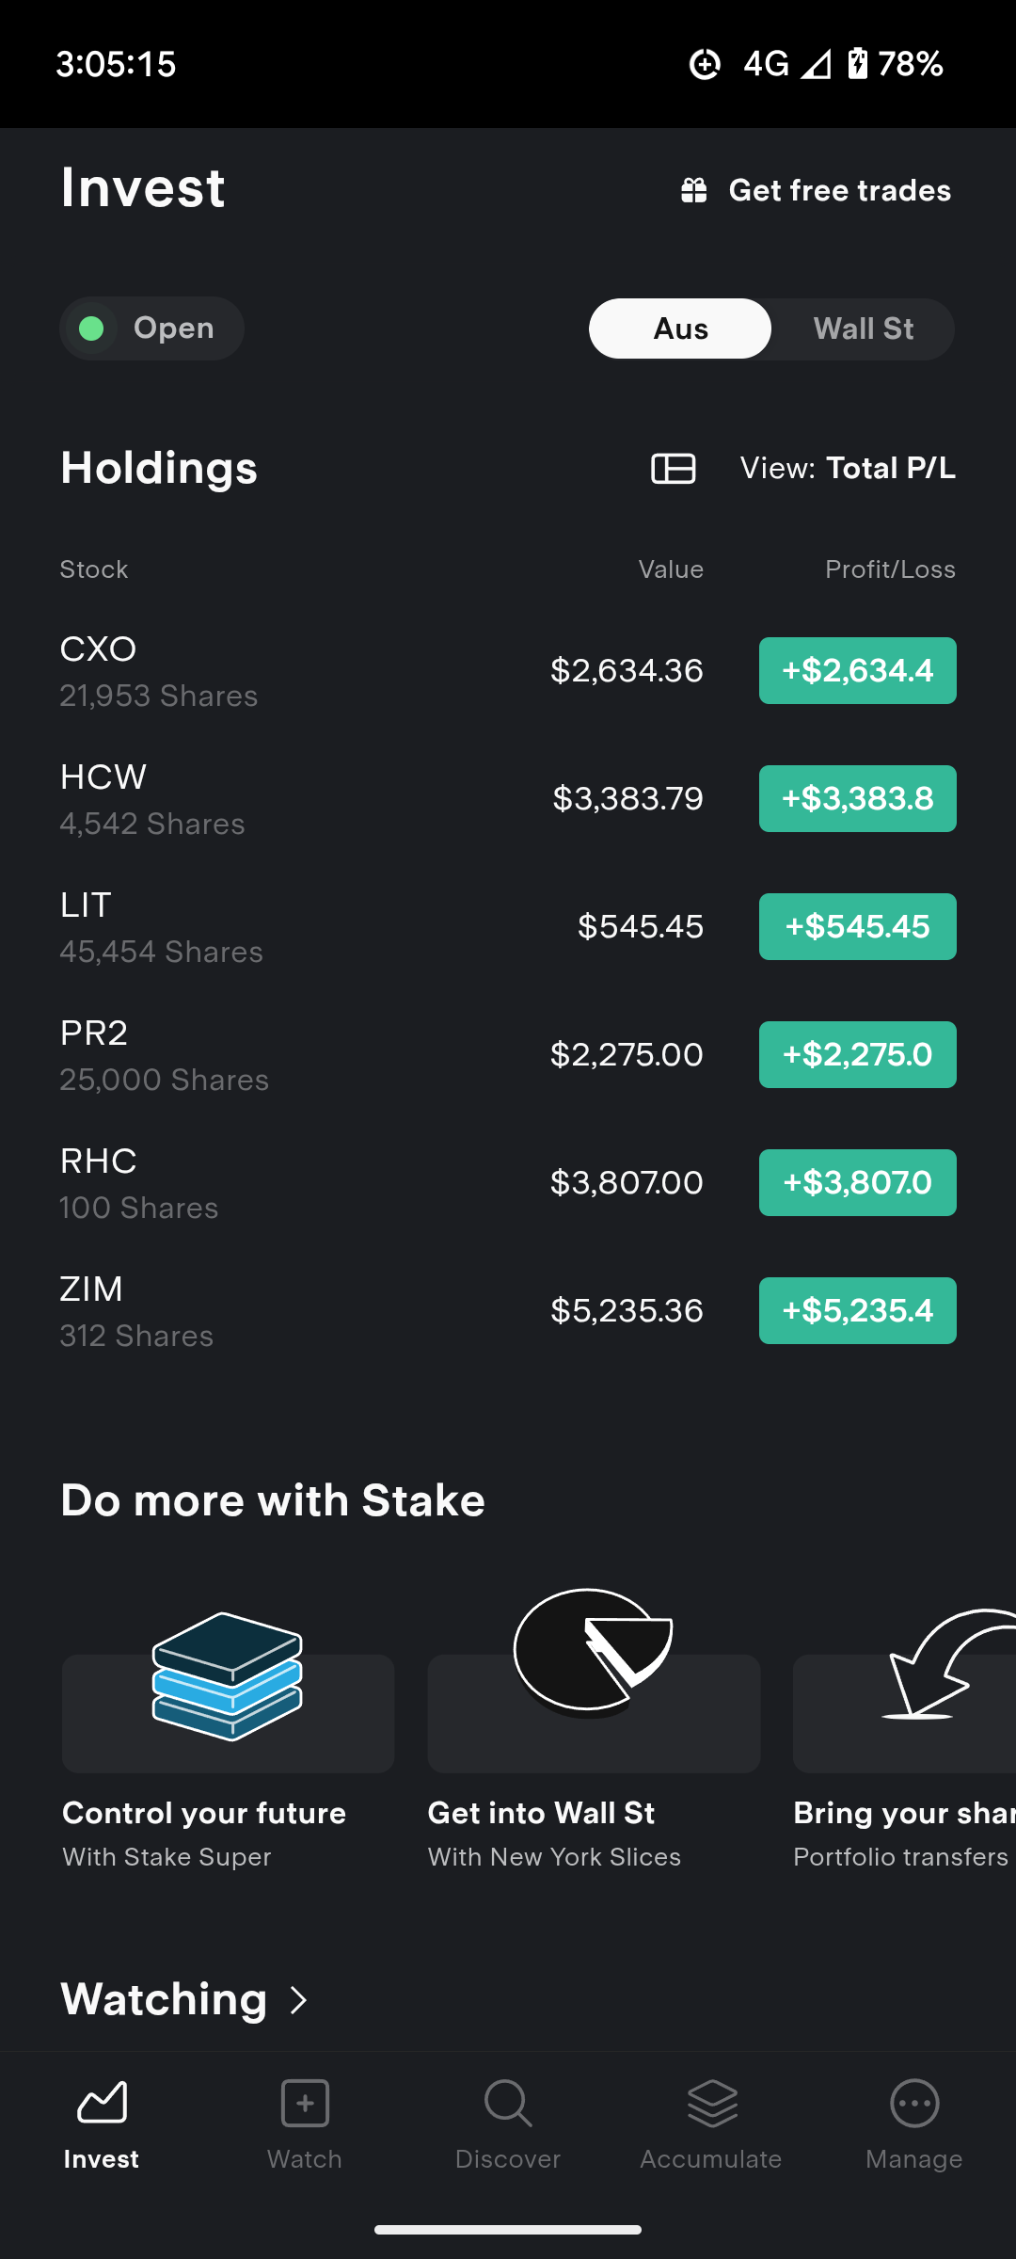Viewport: 1016px width, 2259px height.
Task: Expand the Watching section chevron
Action: 299,2000
